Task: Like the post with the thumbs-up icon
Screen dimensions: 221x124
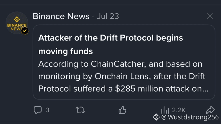Action: (122, 110)
